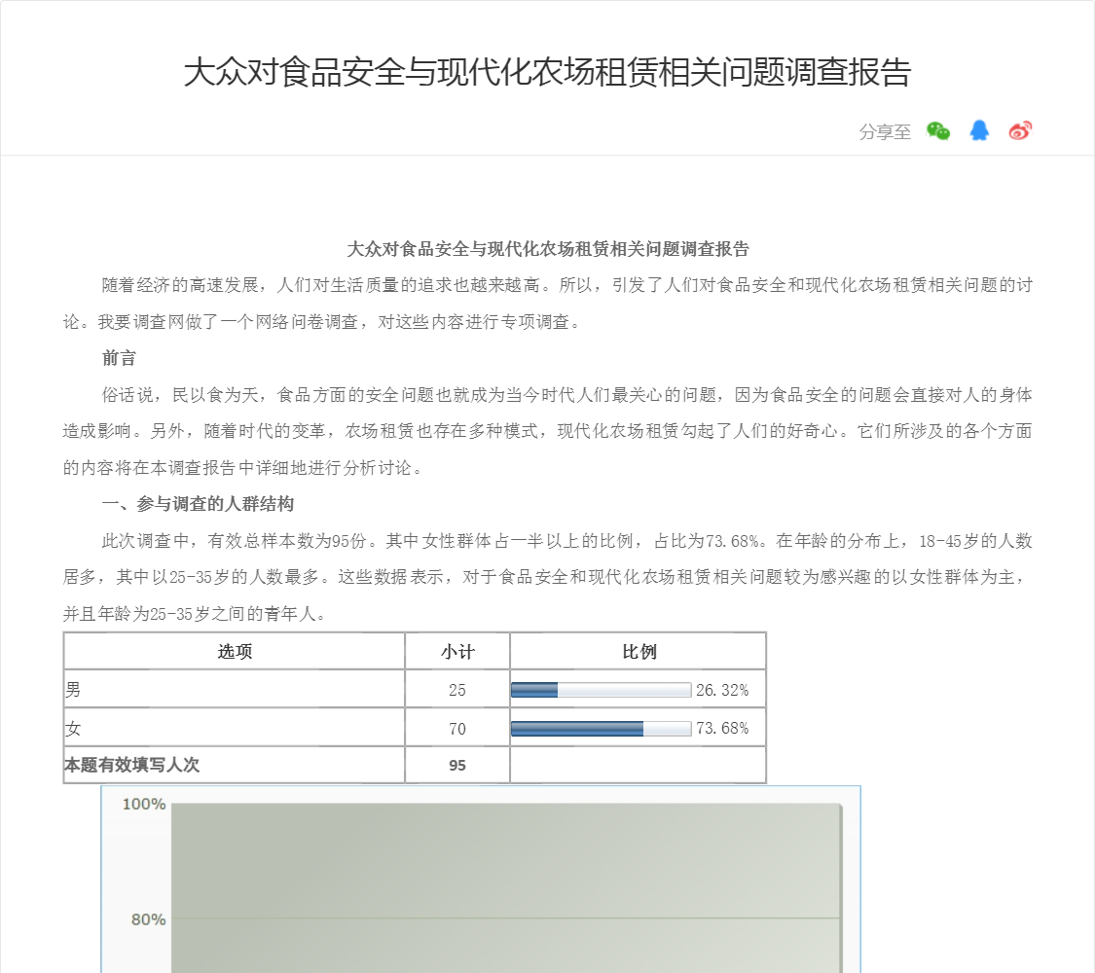Click the 73.68% percentage text in table
The image size is (1095, 973).
coord(722,729)
